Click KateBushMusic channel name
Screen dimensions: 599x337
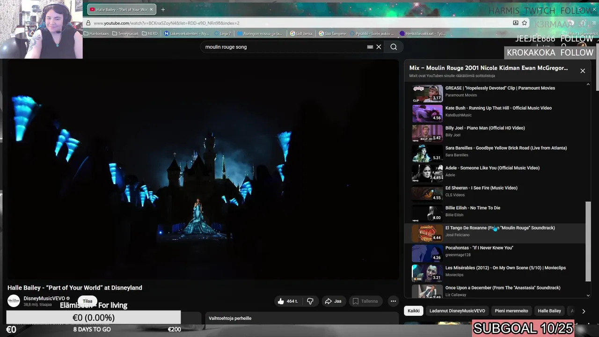[458, 115]
